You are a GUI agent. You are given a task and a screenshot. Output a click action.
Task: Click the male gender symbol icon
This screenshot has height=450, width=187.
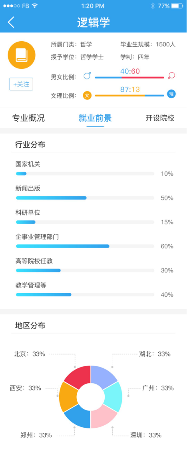(87, 76)
